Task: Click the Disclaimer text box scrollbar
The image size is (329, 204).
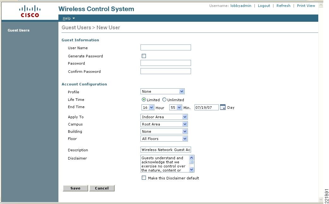Action: [x=191, y=164]
